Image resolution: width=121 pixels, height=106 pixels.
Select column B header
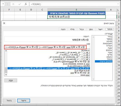(x=76, y=10)
